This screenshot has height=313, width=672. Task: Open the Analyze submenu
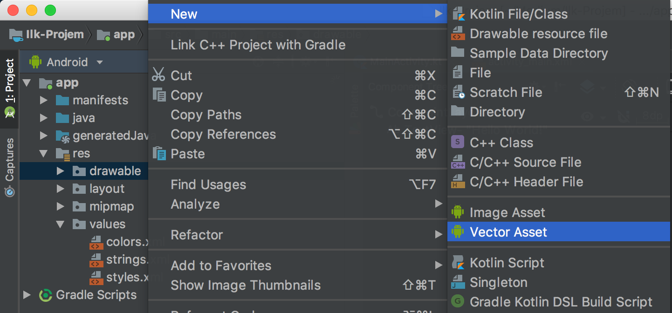[297, 204]
